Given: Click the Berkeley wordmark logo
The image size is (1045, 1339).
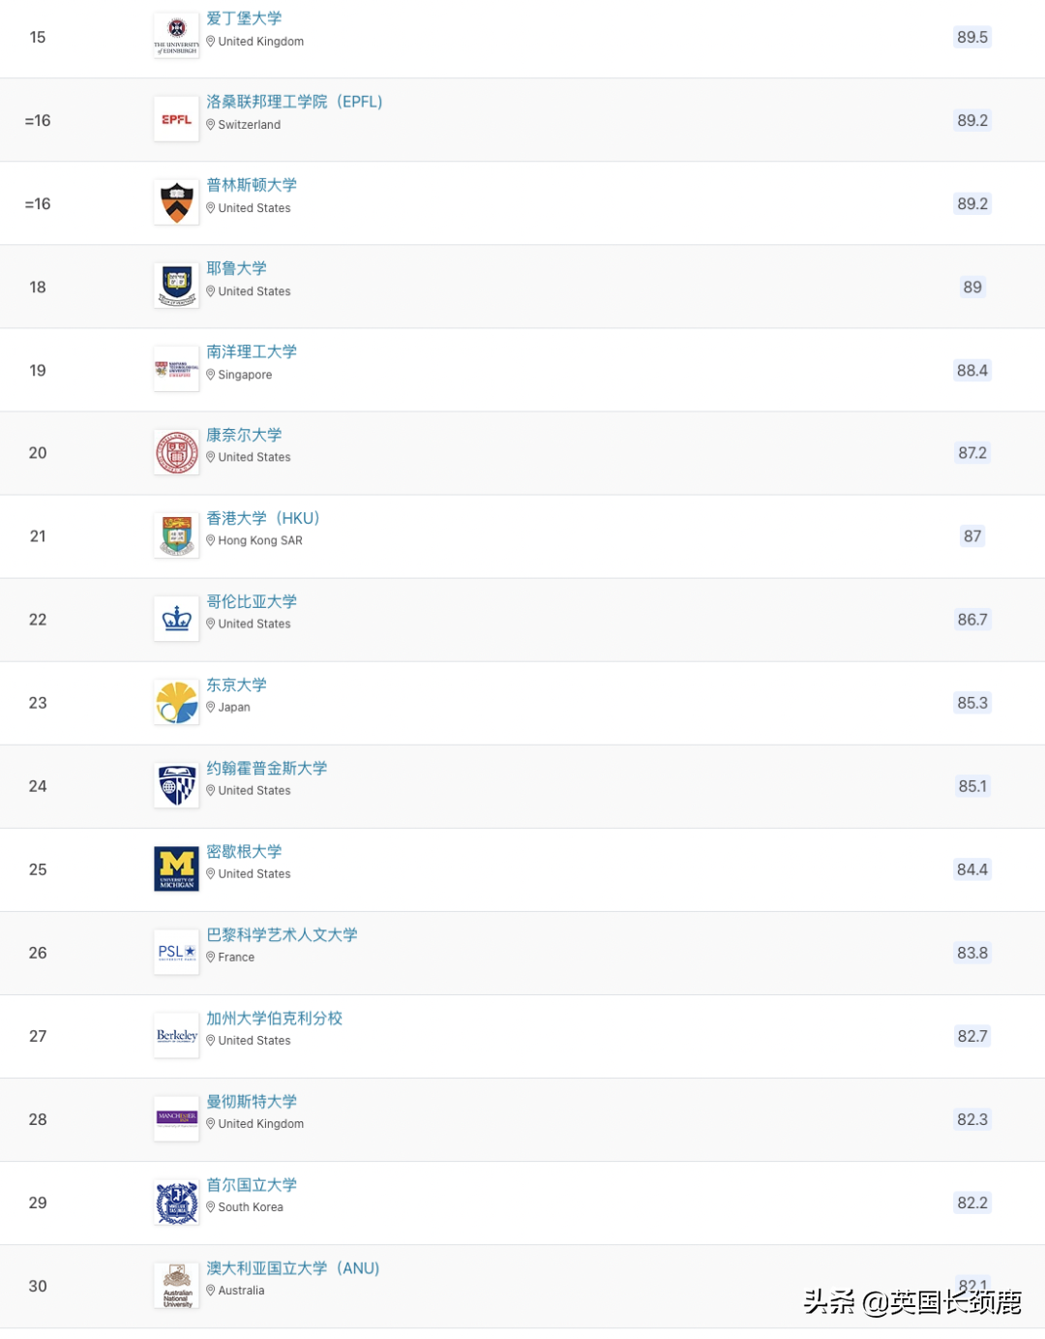Looking at the screenshot, I should [x=176, y=1036].
